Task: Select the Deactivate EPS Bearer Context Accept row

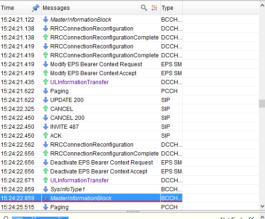Action: tap(91, 172)
